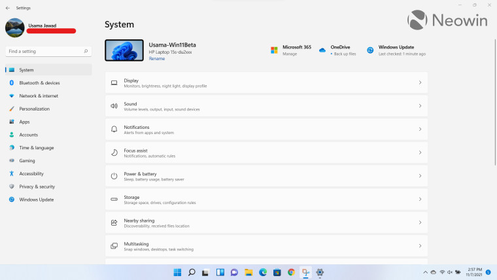497x280 pixels.
Task: Open Windows Update in the sidebar
Action: 48,200
